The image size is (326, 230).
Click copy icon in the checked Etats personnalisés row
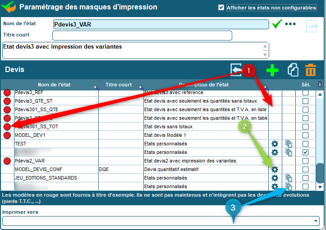(x=289, y=152)
